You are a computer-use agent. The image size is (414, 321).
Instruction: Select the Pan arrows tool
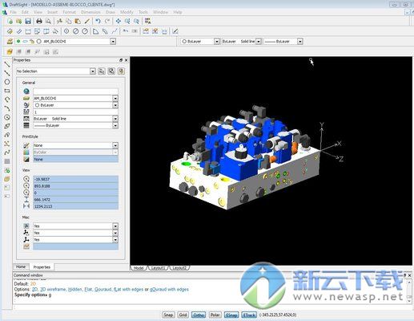coord(119,21)
